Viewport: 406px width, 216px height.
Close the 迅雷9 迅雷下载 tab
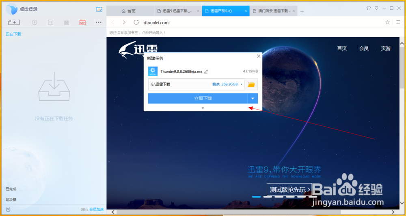[198, 11]
